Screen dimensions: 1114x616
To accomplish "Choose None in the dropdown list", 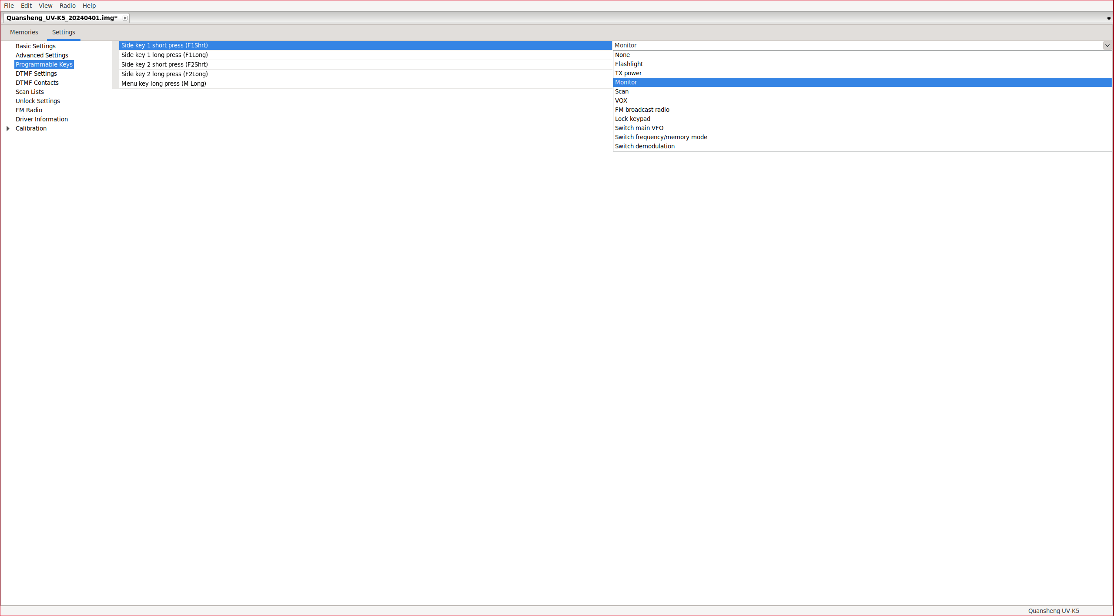I will pos(622,55).
